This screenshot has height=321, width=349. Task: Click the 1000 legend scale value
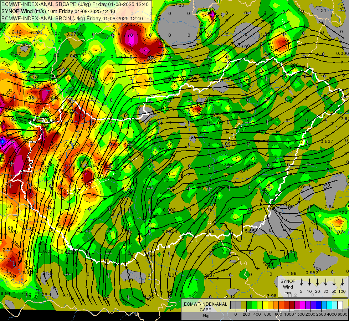tap(289, 314)
